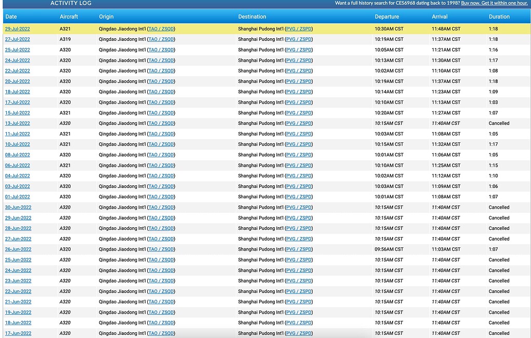Open the 27-Jul-2022 flight entry
This screenshot has width=531, height=338.
(17, 39)
